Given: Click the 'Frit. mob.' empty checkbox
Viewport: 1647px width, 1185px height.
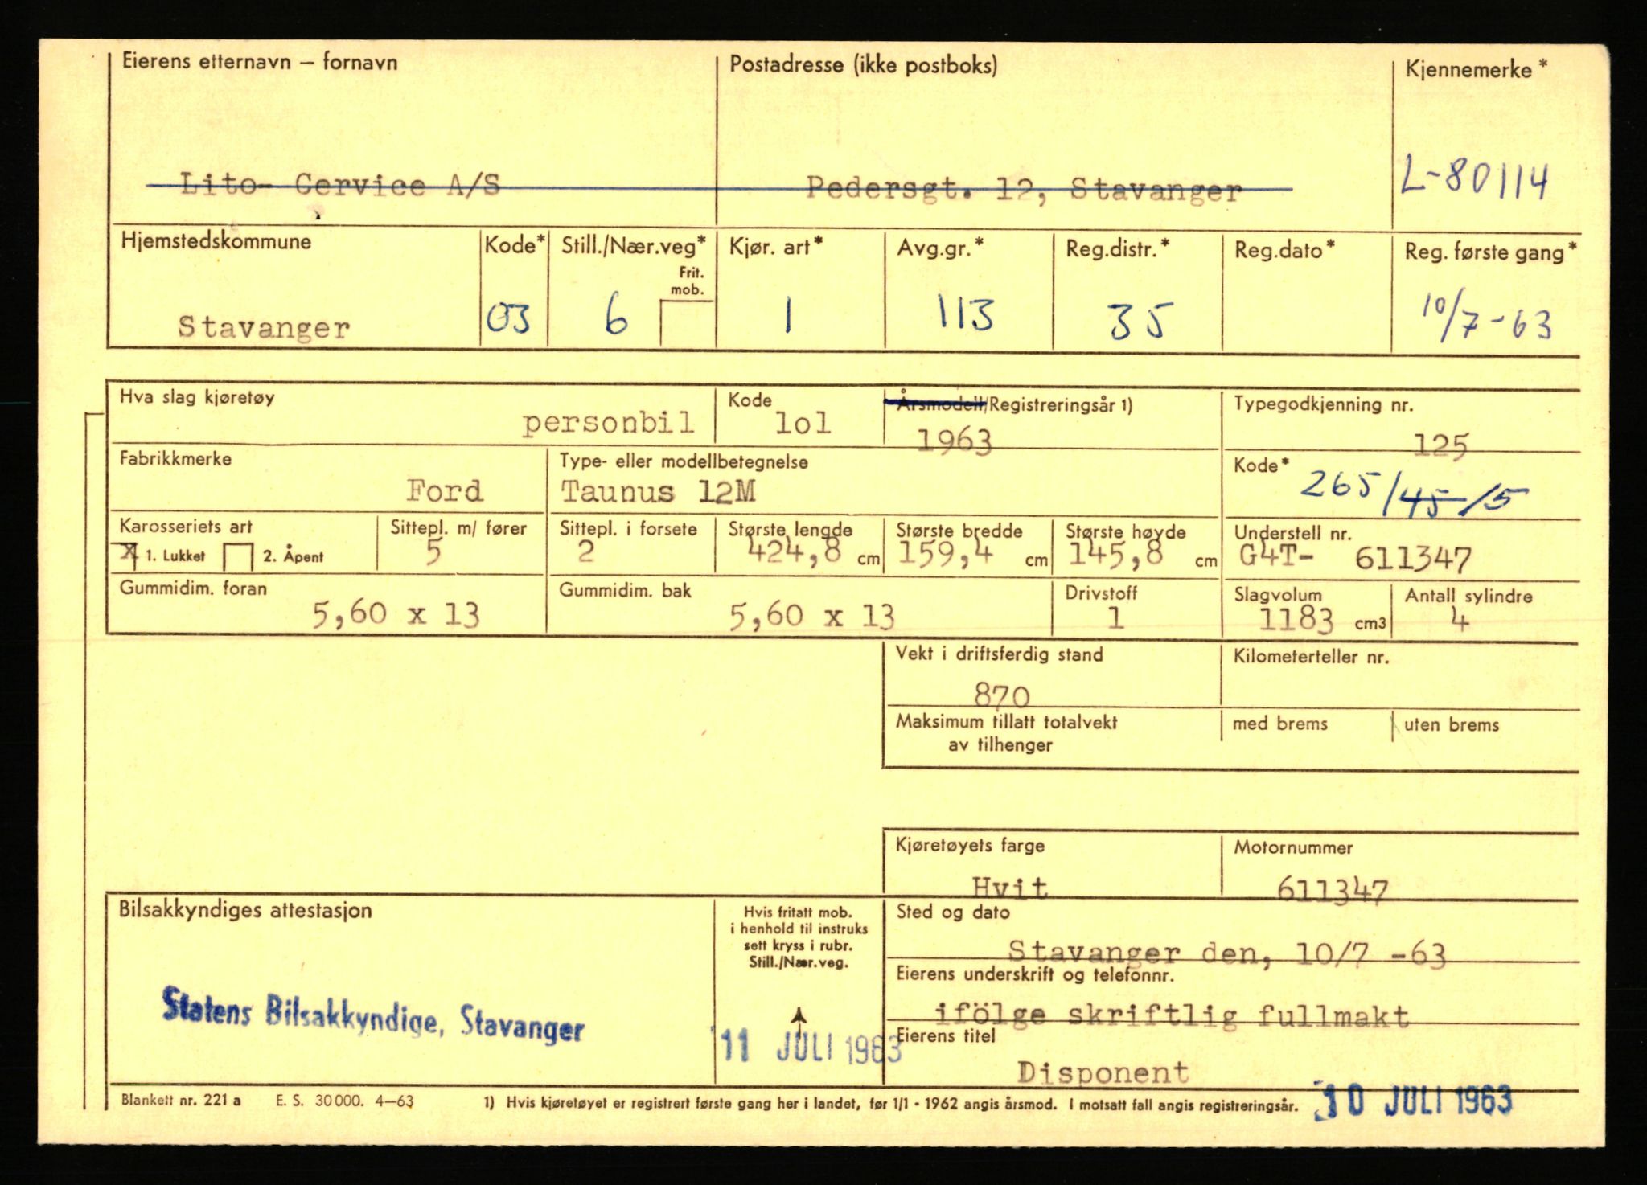Looking at the screenshot, I should (688, 323).
